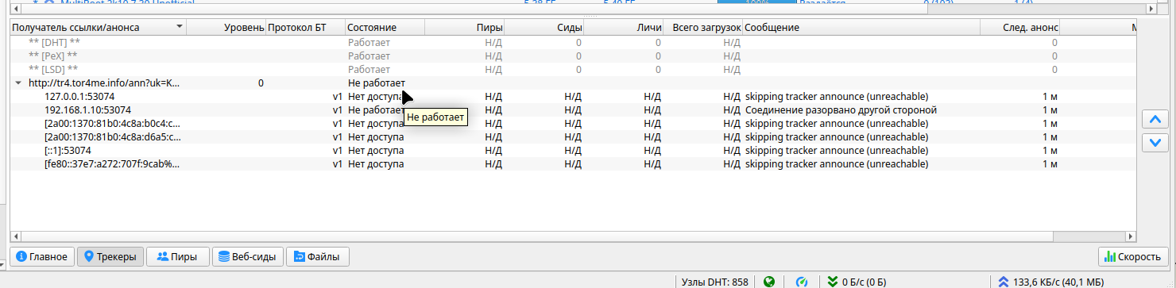
Task: Sort by Уровень column header
Action: pos(226,28)
